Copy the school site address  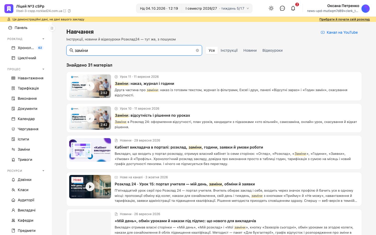tap(69, 11)
